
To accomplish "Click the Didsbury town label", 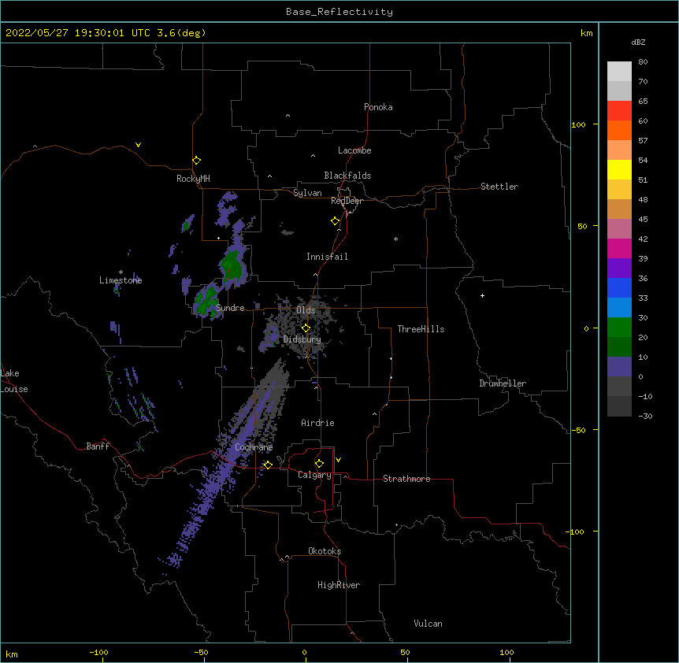I will click(x=302, y=339).
